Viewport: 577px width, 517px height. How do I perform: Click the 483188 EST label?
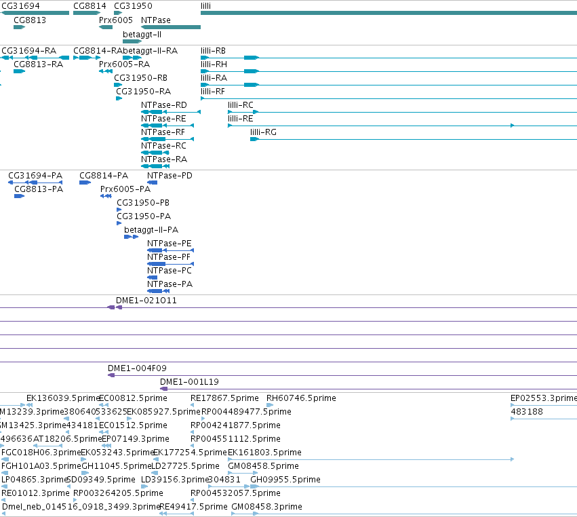pyautogui.click(x=527, y=411)
